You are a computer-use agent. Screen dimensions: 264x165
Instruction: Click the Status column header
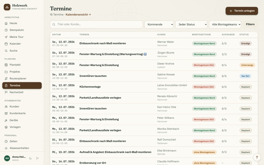click(x=244, y=35)
